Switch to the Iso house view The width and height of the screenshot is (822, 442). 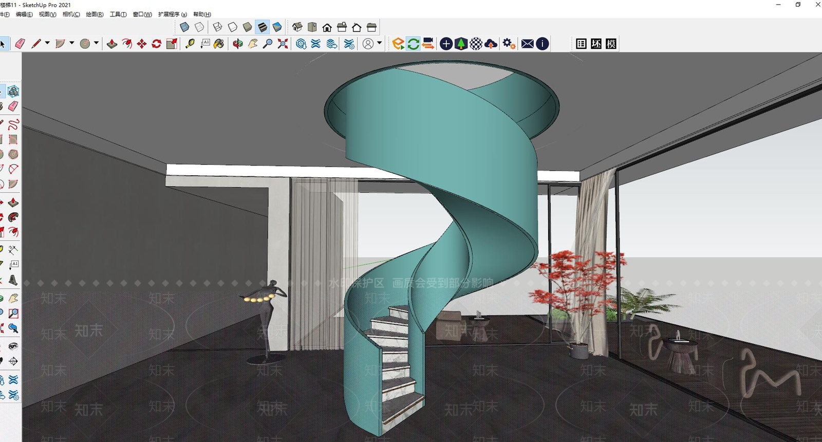[297, 27]
